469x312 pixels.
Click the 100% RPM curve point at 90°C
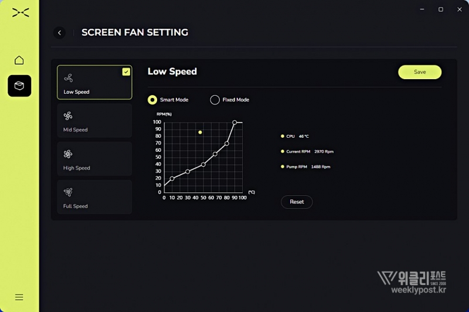(235, 123)
